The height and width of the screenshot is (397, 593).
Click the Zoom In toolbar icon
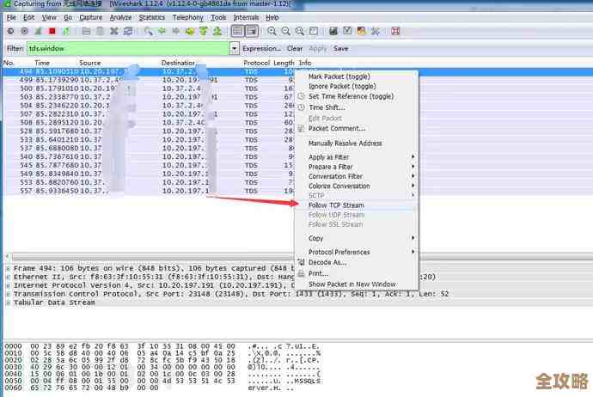(x=272, y=31)
